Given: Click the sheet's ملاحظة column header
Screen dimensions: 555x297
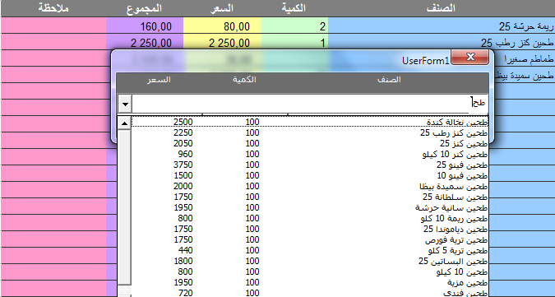Looking at the screenshot, I should point(53,8).
